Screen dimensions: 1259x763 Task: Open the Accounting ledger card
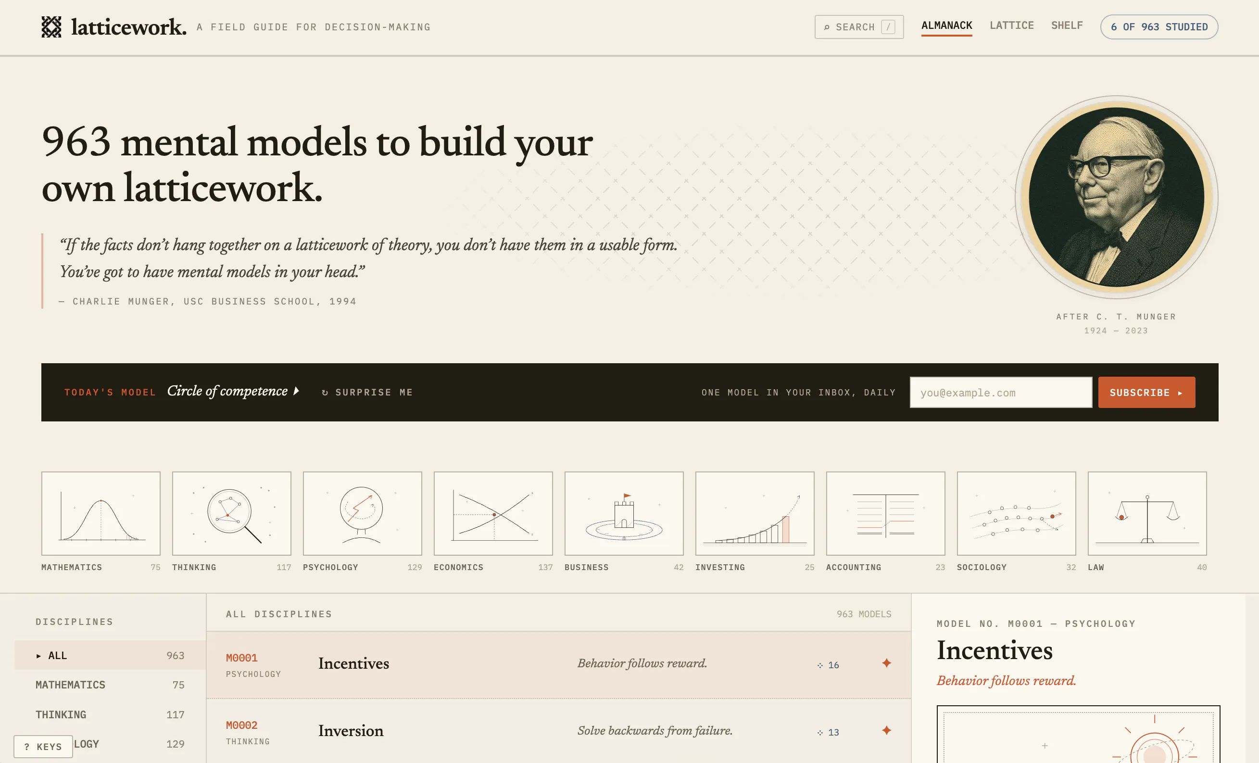point(885,513)
